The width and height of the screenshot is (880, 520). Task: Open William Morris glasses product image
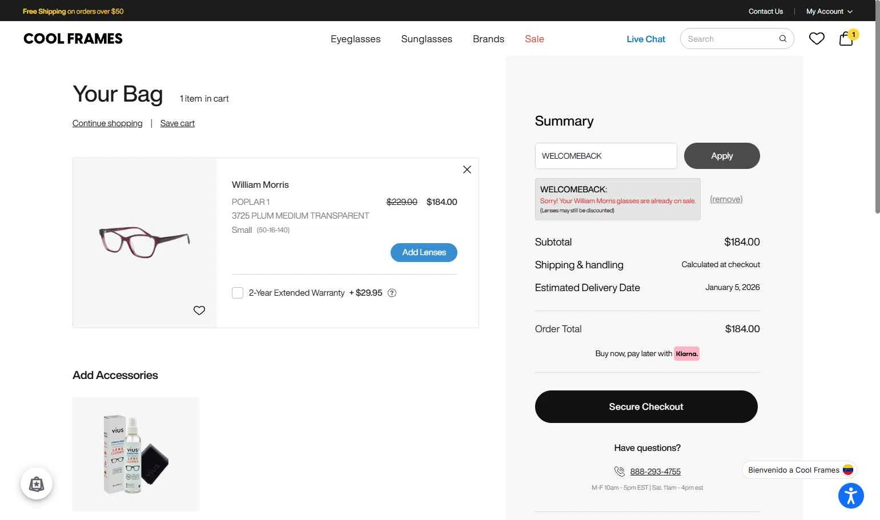tap(144, 243)
